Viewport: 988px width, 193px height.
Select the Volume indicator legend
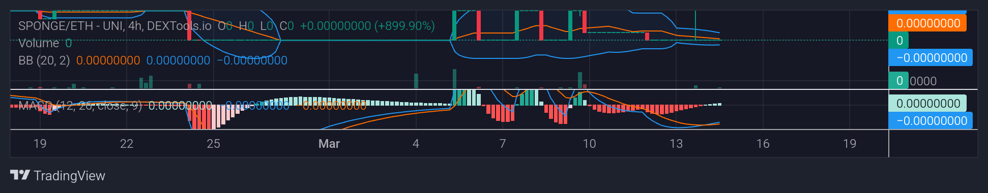coord(39,43)
